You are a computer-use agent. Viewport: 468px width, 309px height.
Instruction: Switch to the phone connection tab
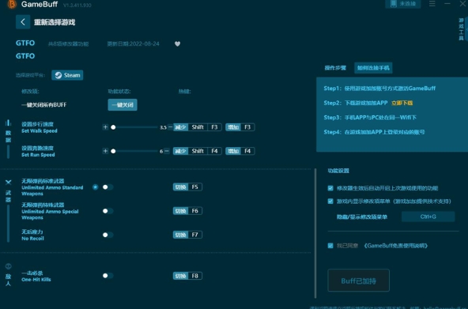click(x=373, y=68)
